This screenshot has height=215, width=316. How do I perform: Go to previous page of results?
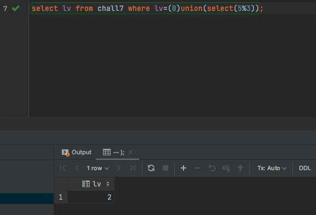pos(77,168)
